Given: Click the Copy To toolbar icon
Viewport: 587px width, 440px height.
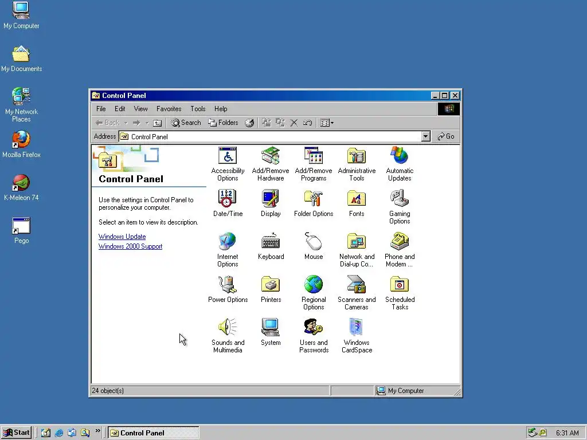Looking at the screenshot, I should [280, 123].
